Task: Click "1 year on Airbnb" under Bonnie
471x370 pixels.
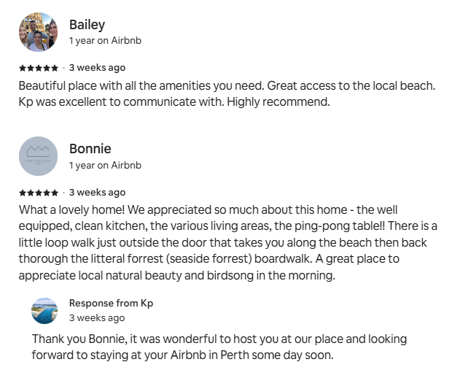Action: [105, 166]
